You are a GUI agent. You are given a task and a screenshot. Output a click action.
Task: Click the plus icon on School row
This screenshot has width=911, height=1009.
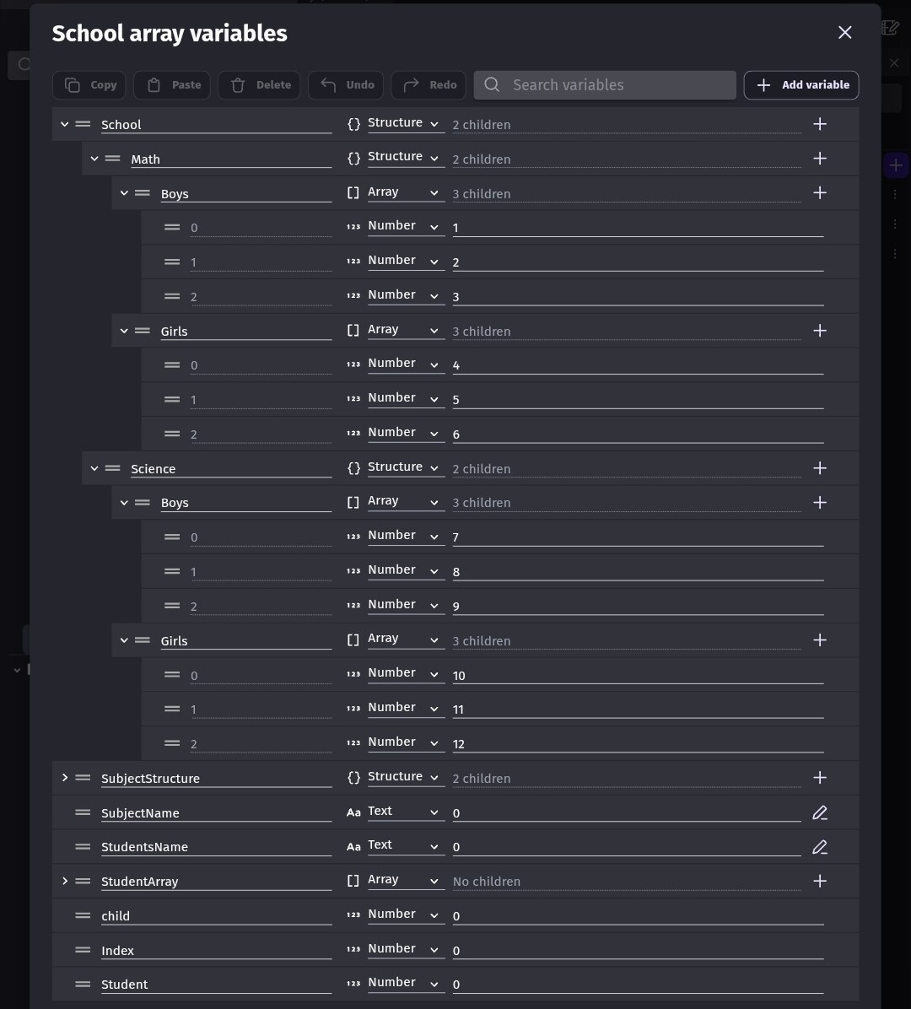click(819, 124)
